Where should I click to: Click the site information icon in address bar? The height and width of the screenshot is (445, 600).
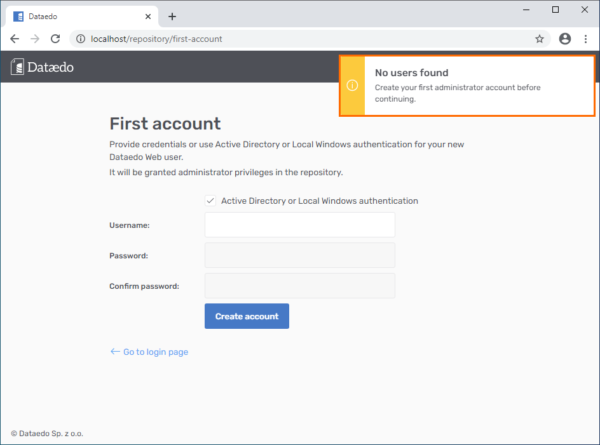pos(80,39)
